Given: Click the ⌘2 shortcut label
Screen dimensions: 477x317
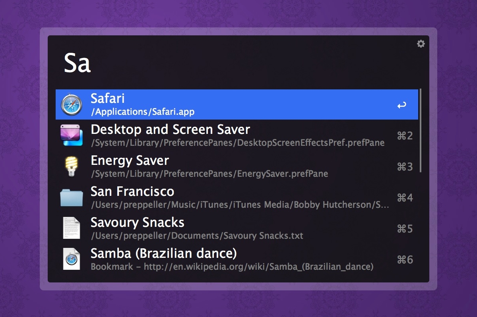Looking at the screenshot, I should click(x=405, y=136).
